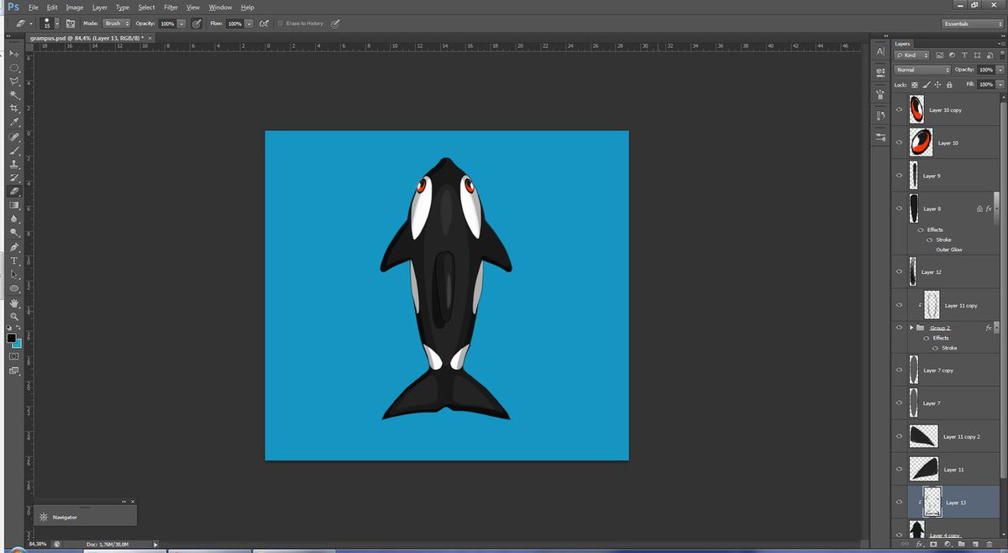Open the Window menu
Image resolution: width=1008 pixels, height=553 pixels.
coord(220,7)
